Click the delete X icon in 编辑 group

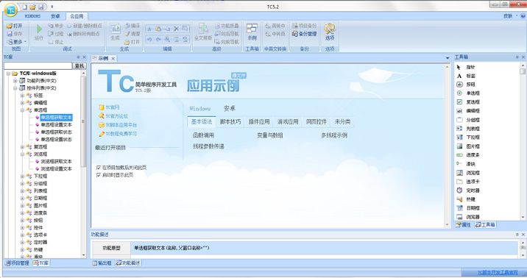[x=176, y=29]
